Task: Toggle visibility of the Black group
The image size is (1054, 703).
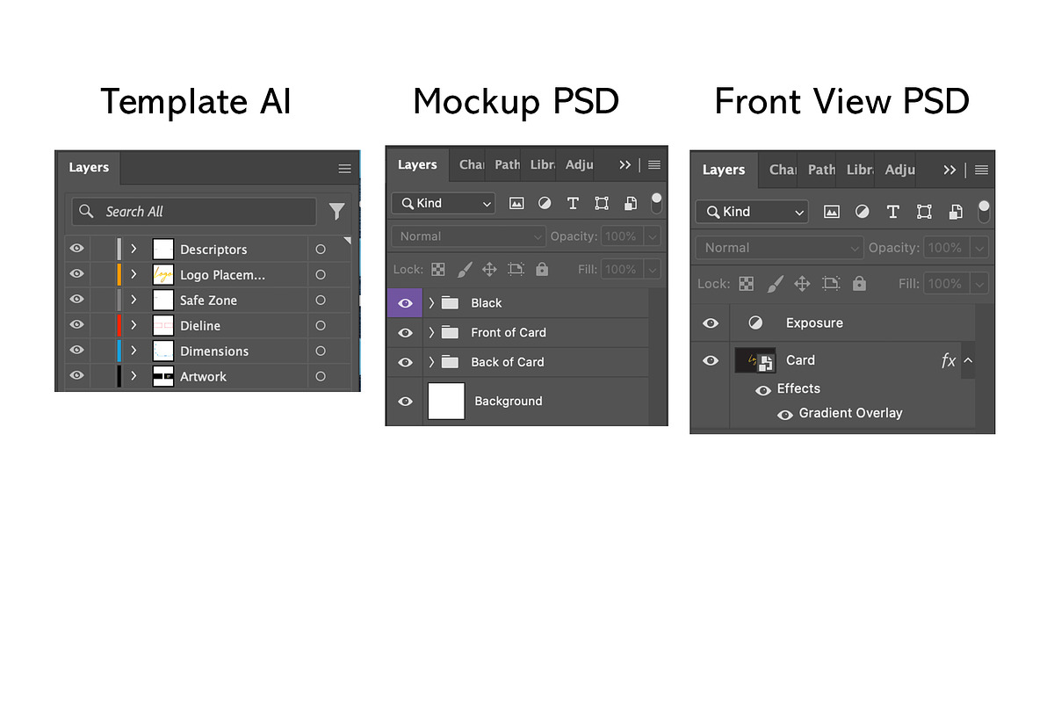Action: 405,303
